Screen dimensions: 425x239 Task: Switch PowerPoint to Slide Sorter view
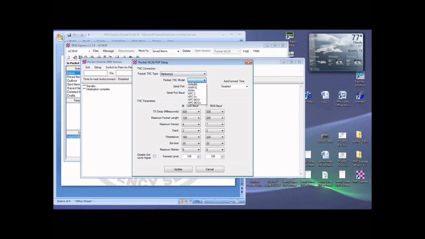pos(186,201)
